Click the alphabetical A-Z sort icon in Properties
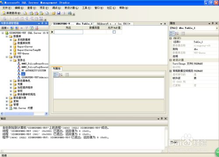 point(177,34)
